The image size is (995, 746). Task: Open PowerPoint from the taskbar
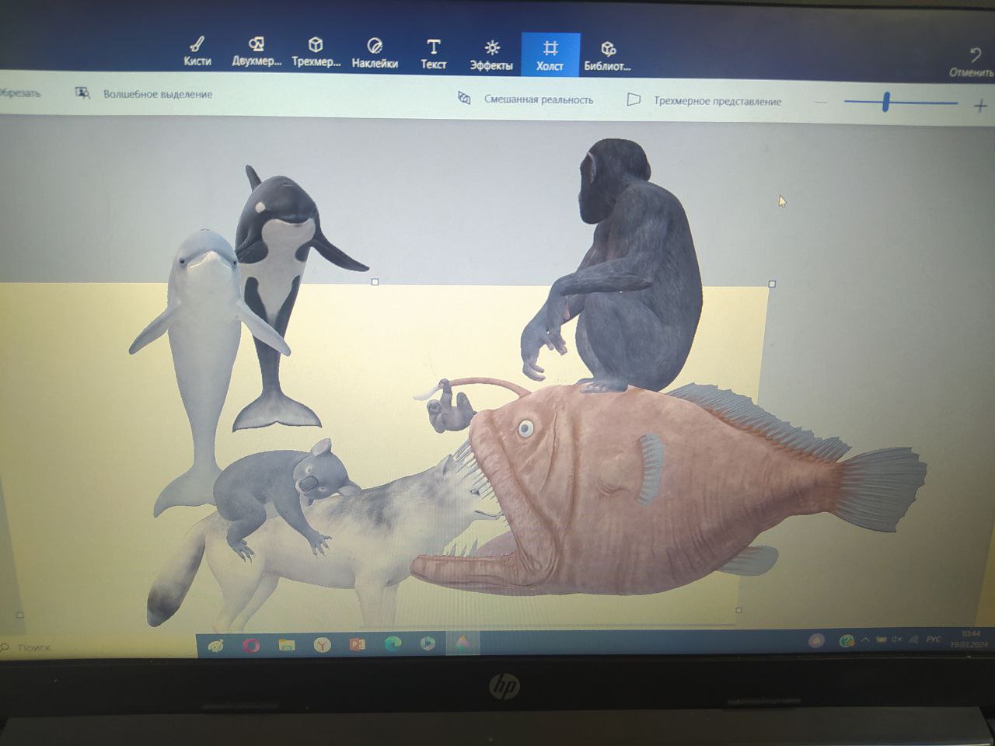pos(357,644)
